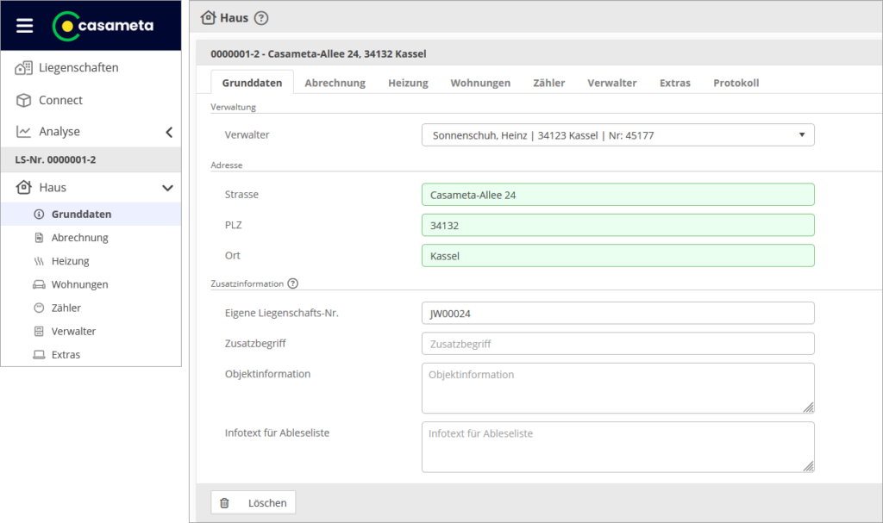883x523 pixels.
Task: Expand the Analyse sidebar section
Action: [169, 132]
